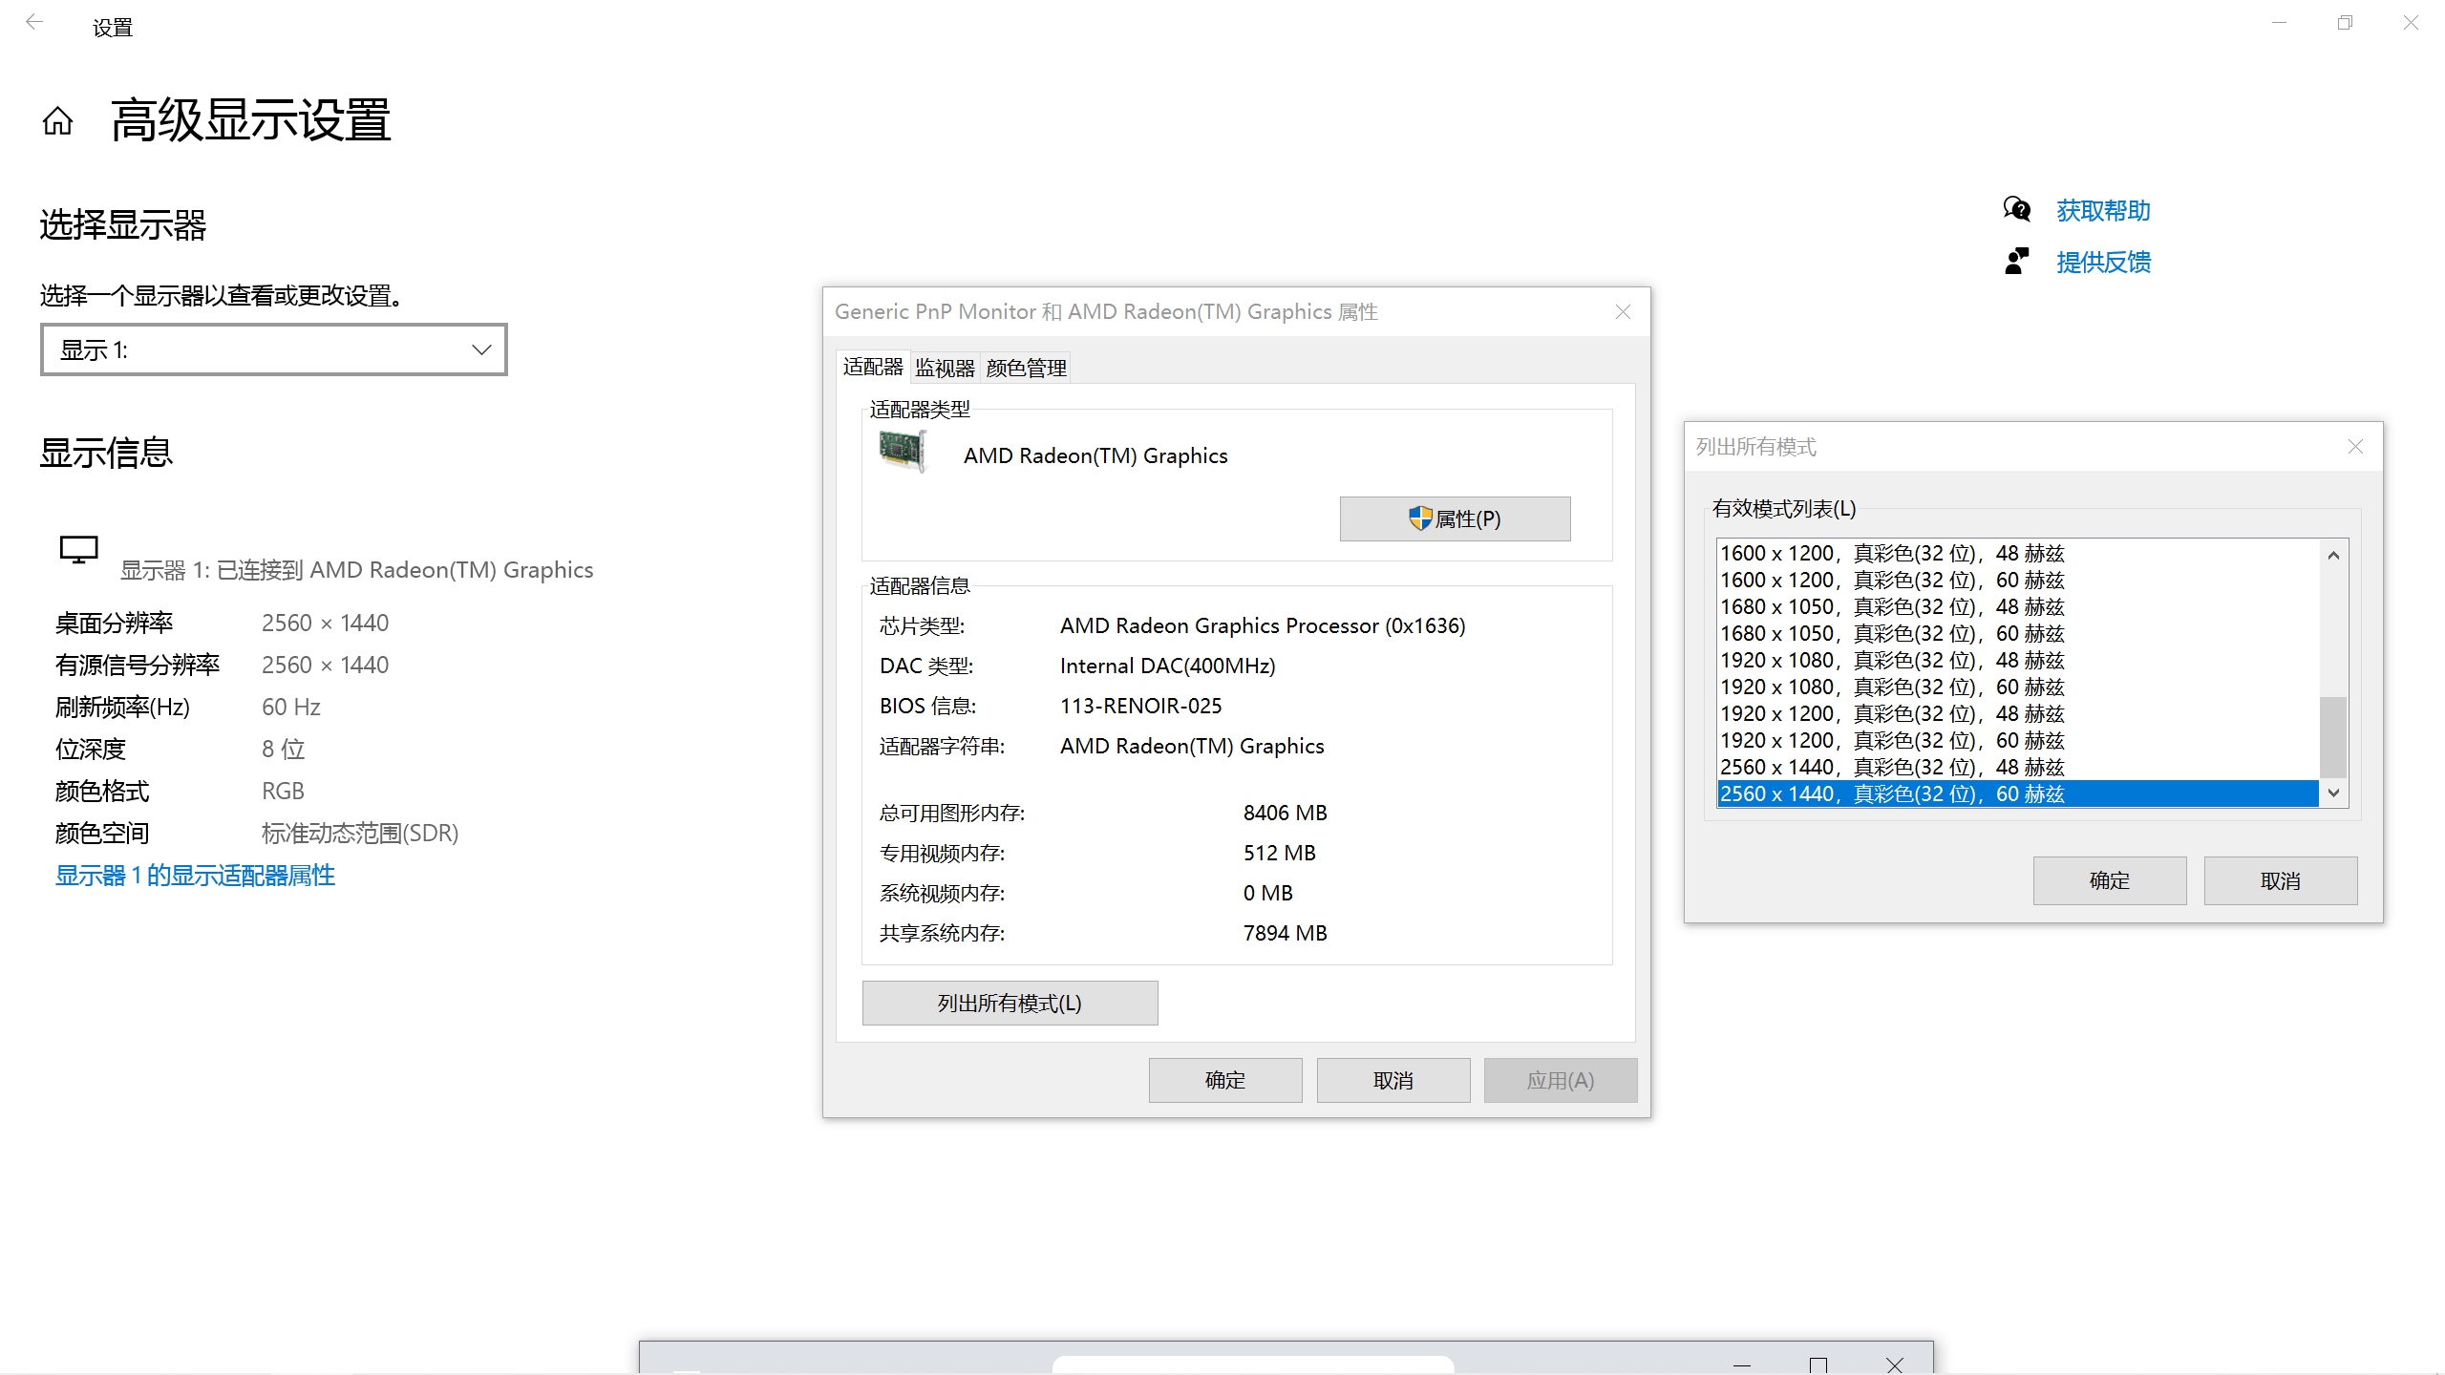Open 显示器 1 的显示适配器属性 link

pyautogui.click(x=195, y=876)
